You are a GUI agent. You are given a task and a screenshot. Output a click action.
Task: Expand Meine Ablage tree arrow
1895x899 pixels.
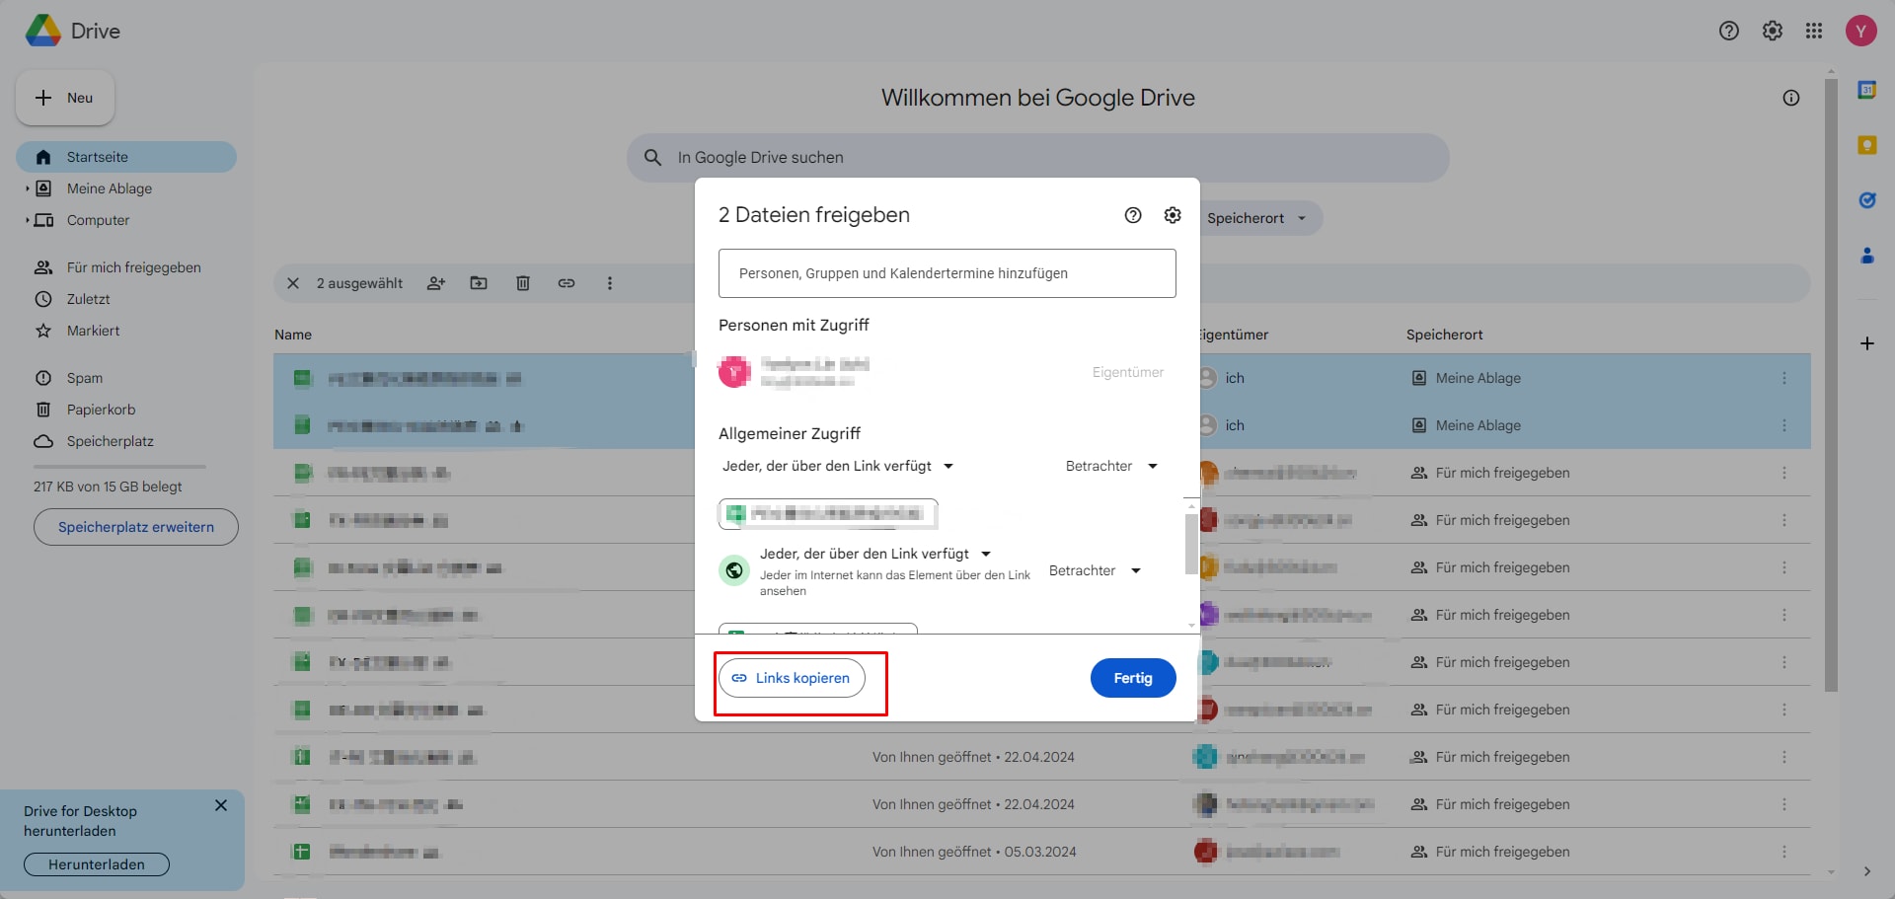pos(28,188)
